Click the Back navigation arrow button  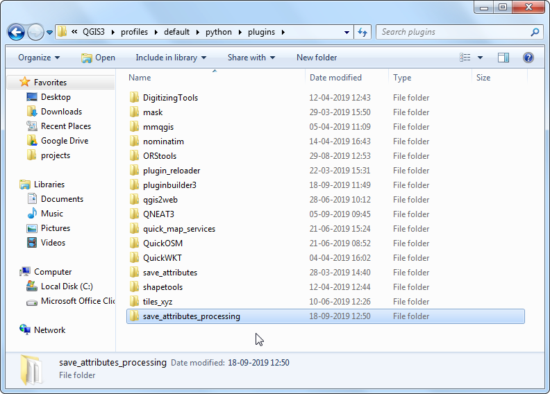17,32
